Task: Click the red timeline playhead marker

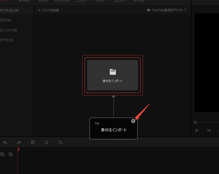Action: pyautogui.click(x=18, y=150)
